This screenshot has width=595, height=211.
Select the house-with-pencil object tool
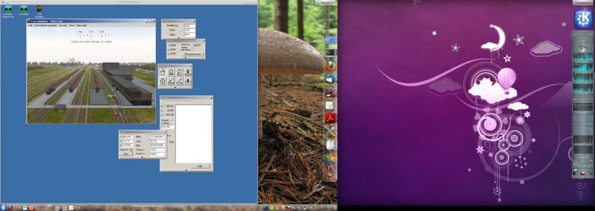(163, 72)
